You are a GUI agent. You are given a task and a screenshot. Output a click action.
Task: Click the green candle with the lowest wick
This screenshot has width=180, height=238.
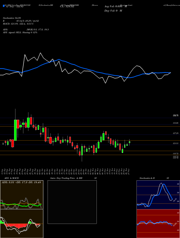pos(82,151)
